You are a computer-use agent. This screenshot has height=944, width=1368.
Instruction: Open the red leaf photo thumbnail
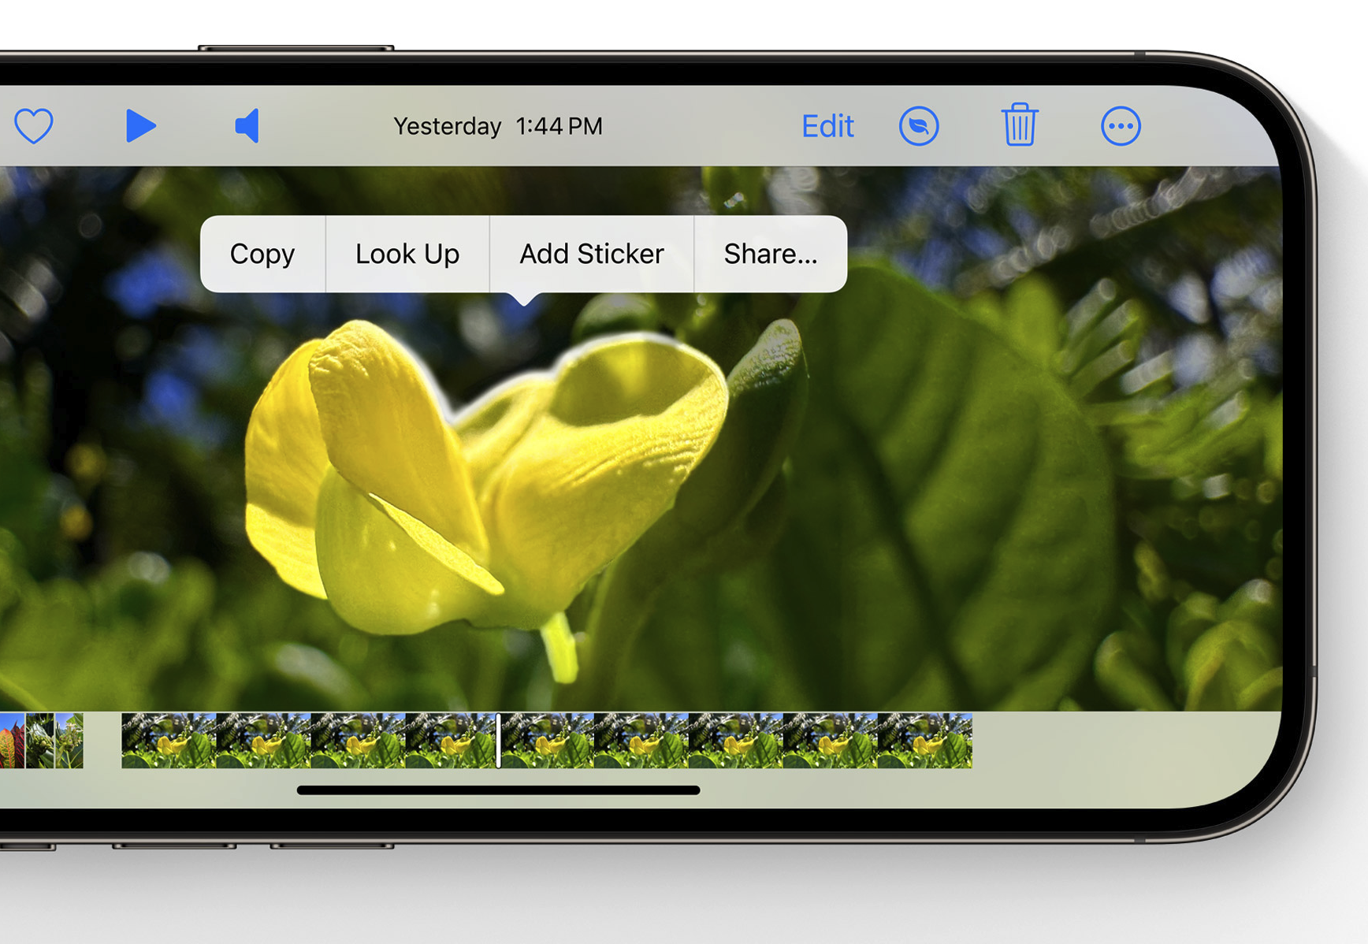pos(11,741)
